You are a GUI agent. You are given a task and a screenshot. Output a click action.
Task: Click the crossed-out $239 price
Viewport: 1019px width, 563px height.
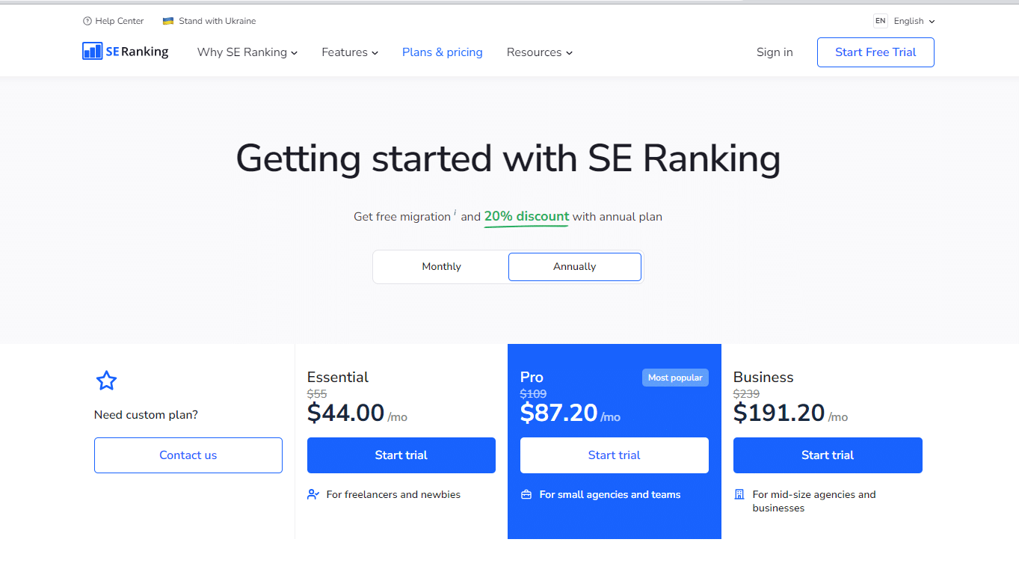[x=746, y=394]
